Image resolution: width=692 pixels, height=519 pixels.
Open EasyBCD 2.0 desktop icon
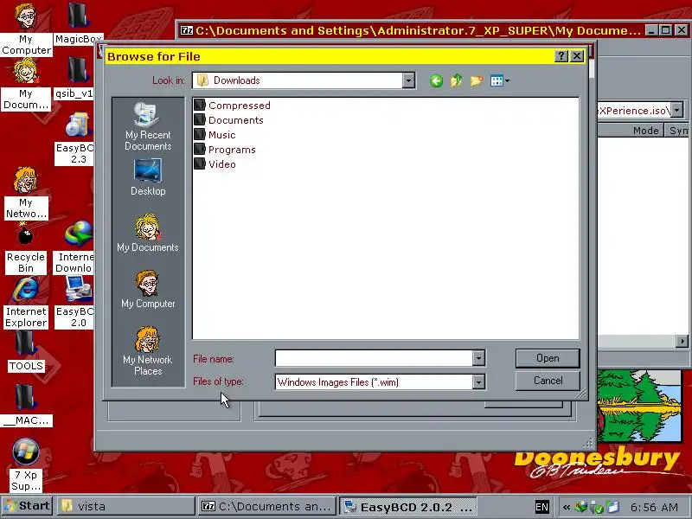[x=75, y=302]
